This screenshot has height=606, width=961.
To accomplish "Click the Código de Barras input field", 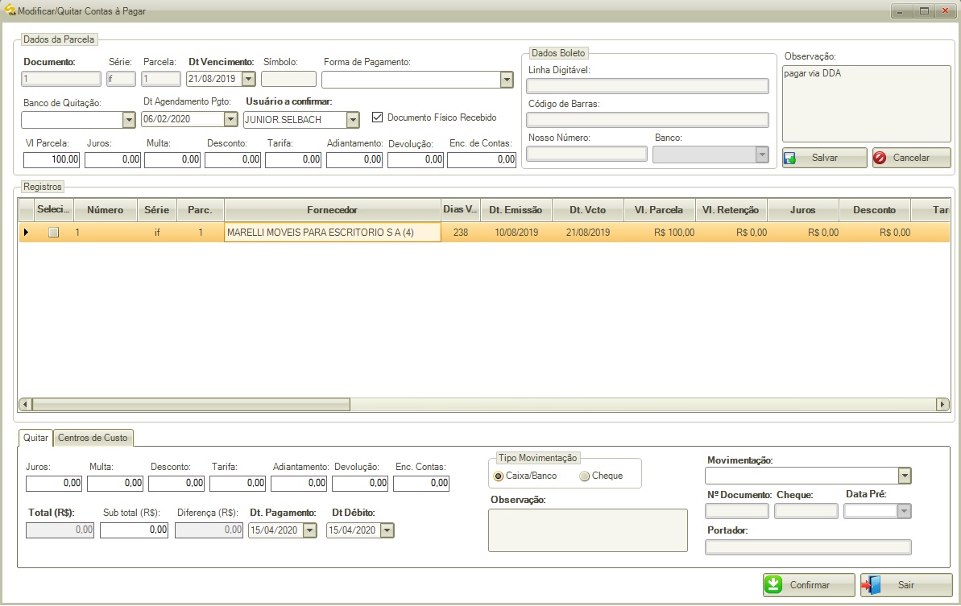I will click(647, 119).
